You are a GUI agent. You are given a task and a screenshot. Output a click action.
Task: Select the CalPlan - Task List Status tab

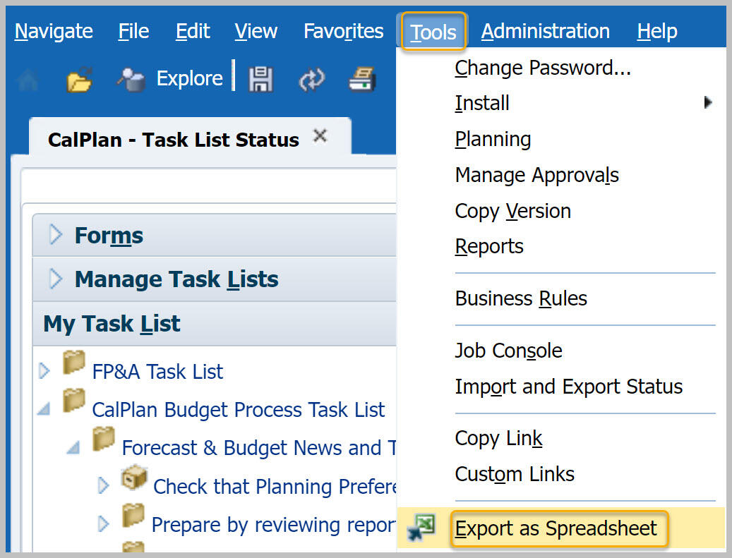click(x=174, y=140)
